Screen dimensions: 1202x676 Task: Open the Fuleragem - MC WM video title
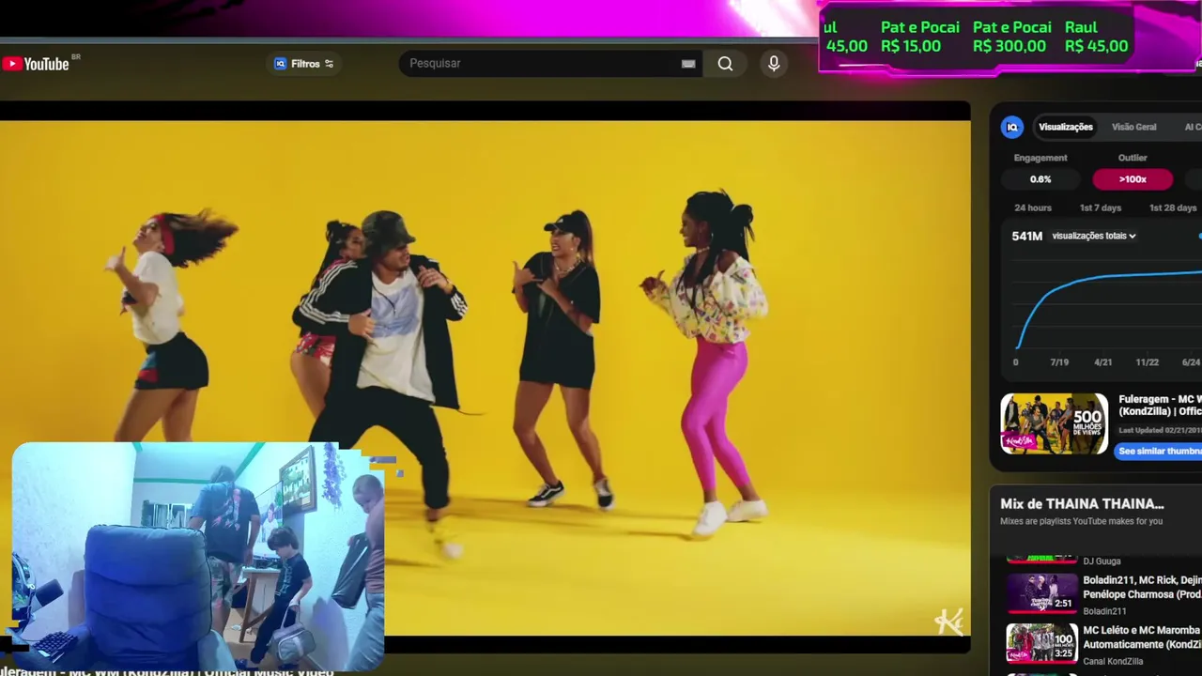coord(1160,406)
